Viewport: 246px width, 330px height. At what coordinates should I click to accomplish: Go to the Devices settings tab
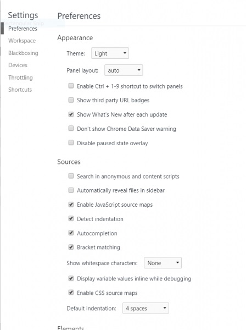[x=18, y=65]
